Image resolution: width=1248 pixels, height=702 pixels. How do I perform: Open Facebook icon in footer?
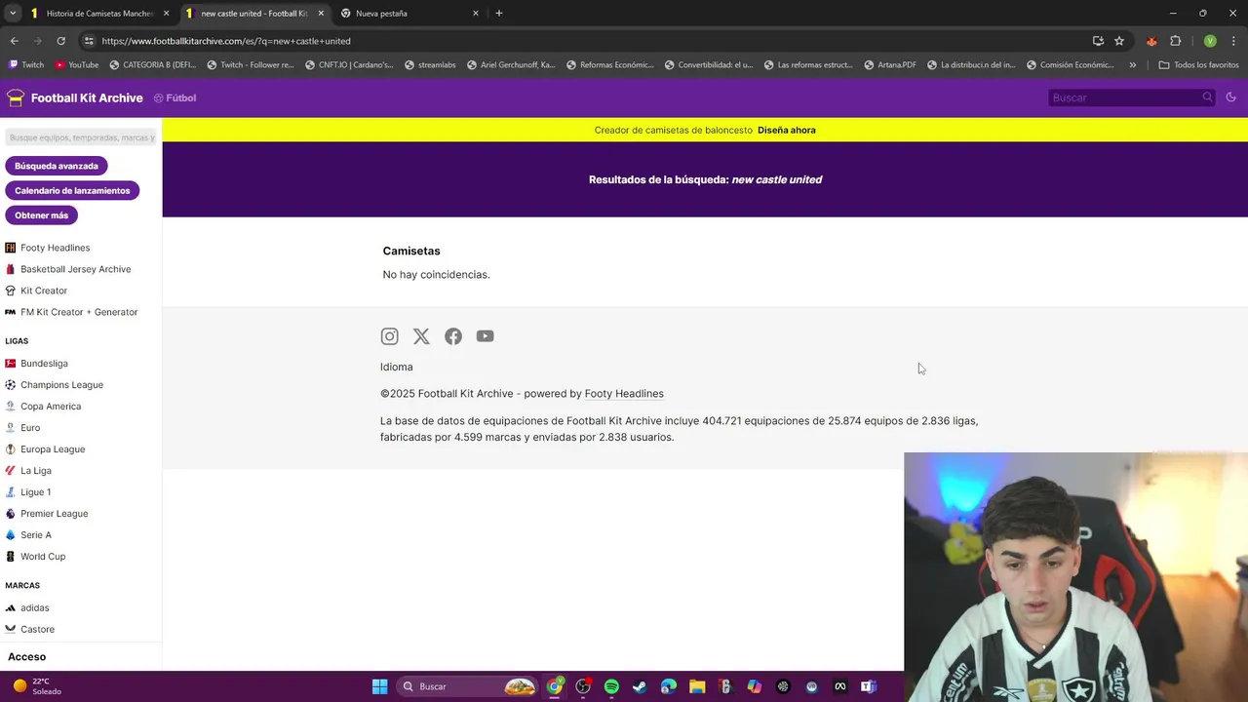pyautogui.click(x=453, y=336)
